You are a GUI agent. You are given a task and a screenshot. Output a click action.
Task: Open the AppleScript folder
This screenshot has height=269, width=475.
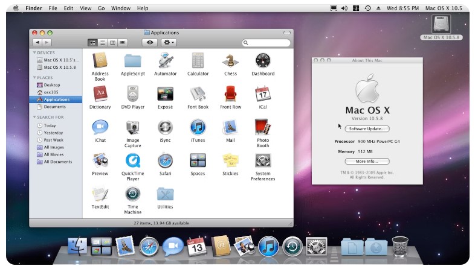133,61
